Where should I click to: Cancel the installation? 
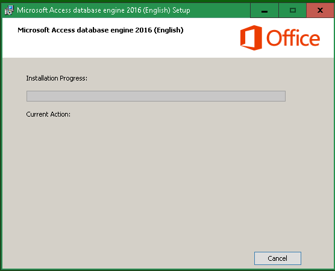(x=278, y=258)
